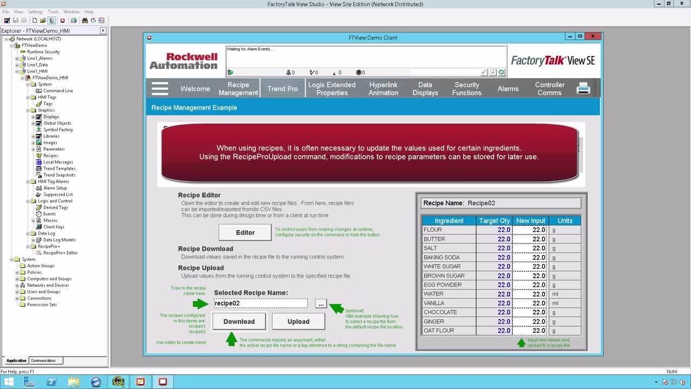
Task: Expand the Macros node
Action: tap(33, 220)
